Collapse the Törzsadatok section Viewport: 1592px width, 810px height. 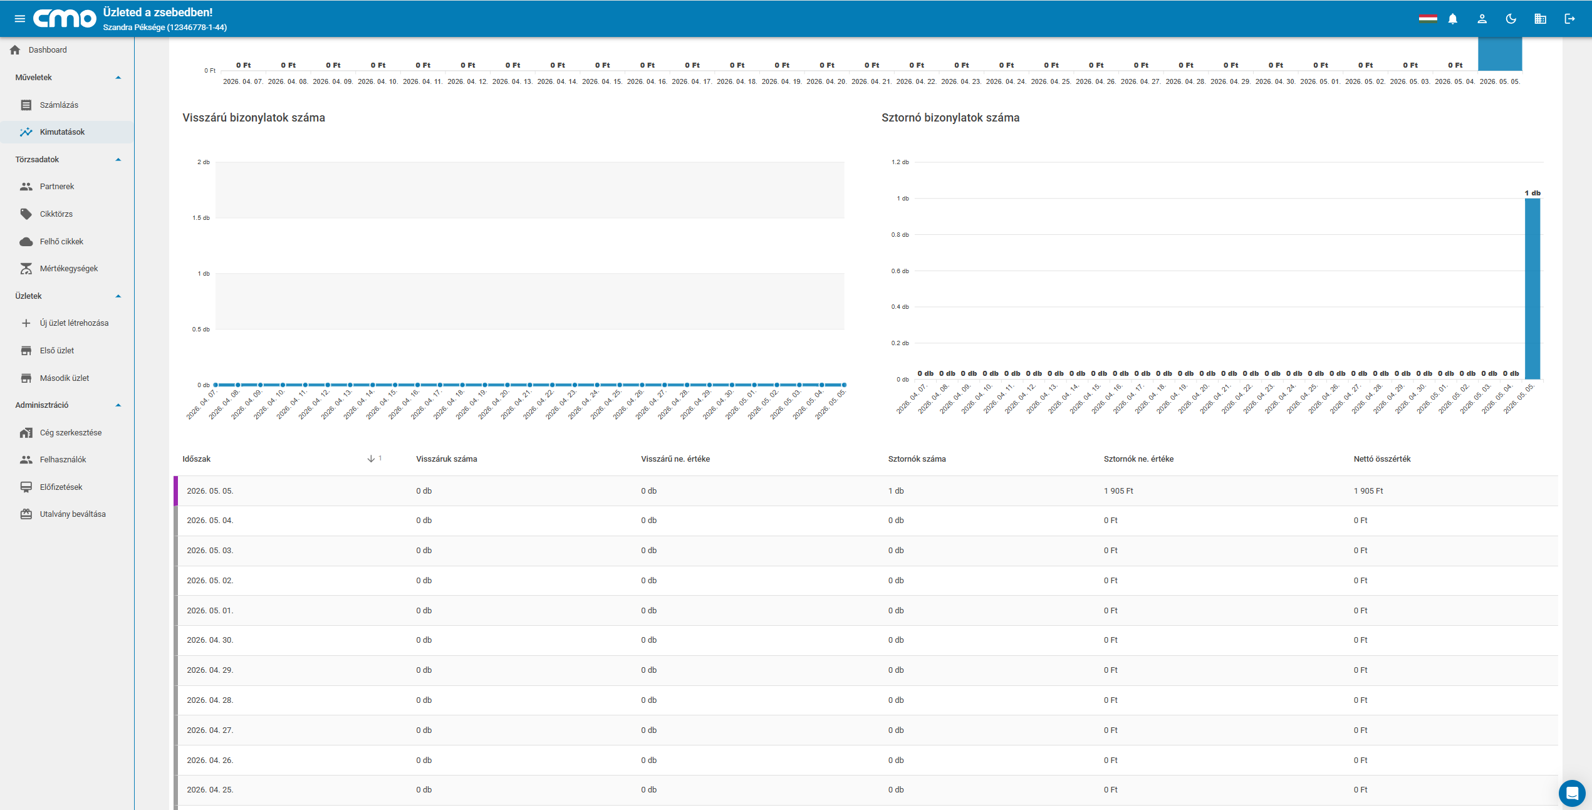(x=118, y=160)
